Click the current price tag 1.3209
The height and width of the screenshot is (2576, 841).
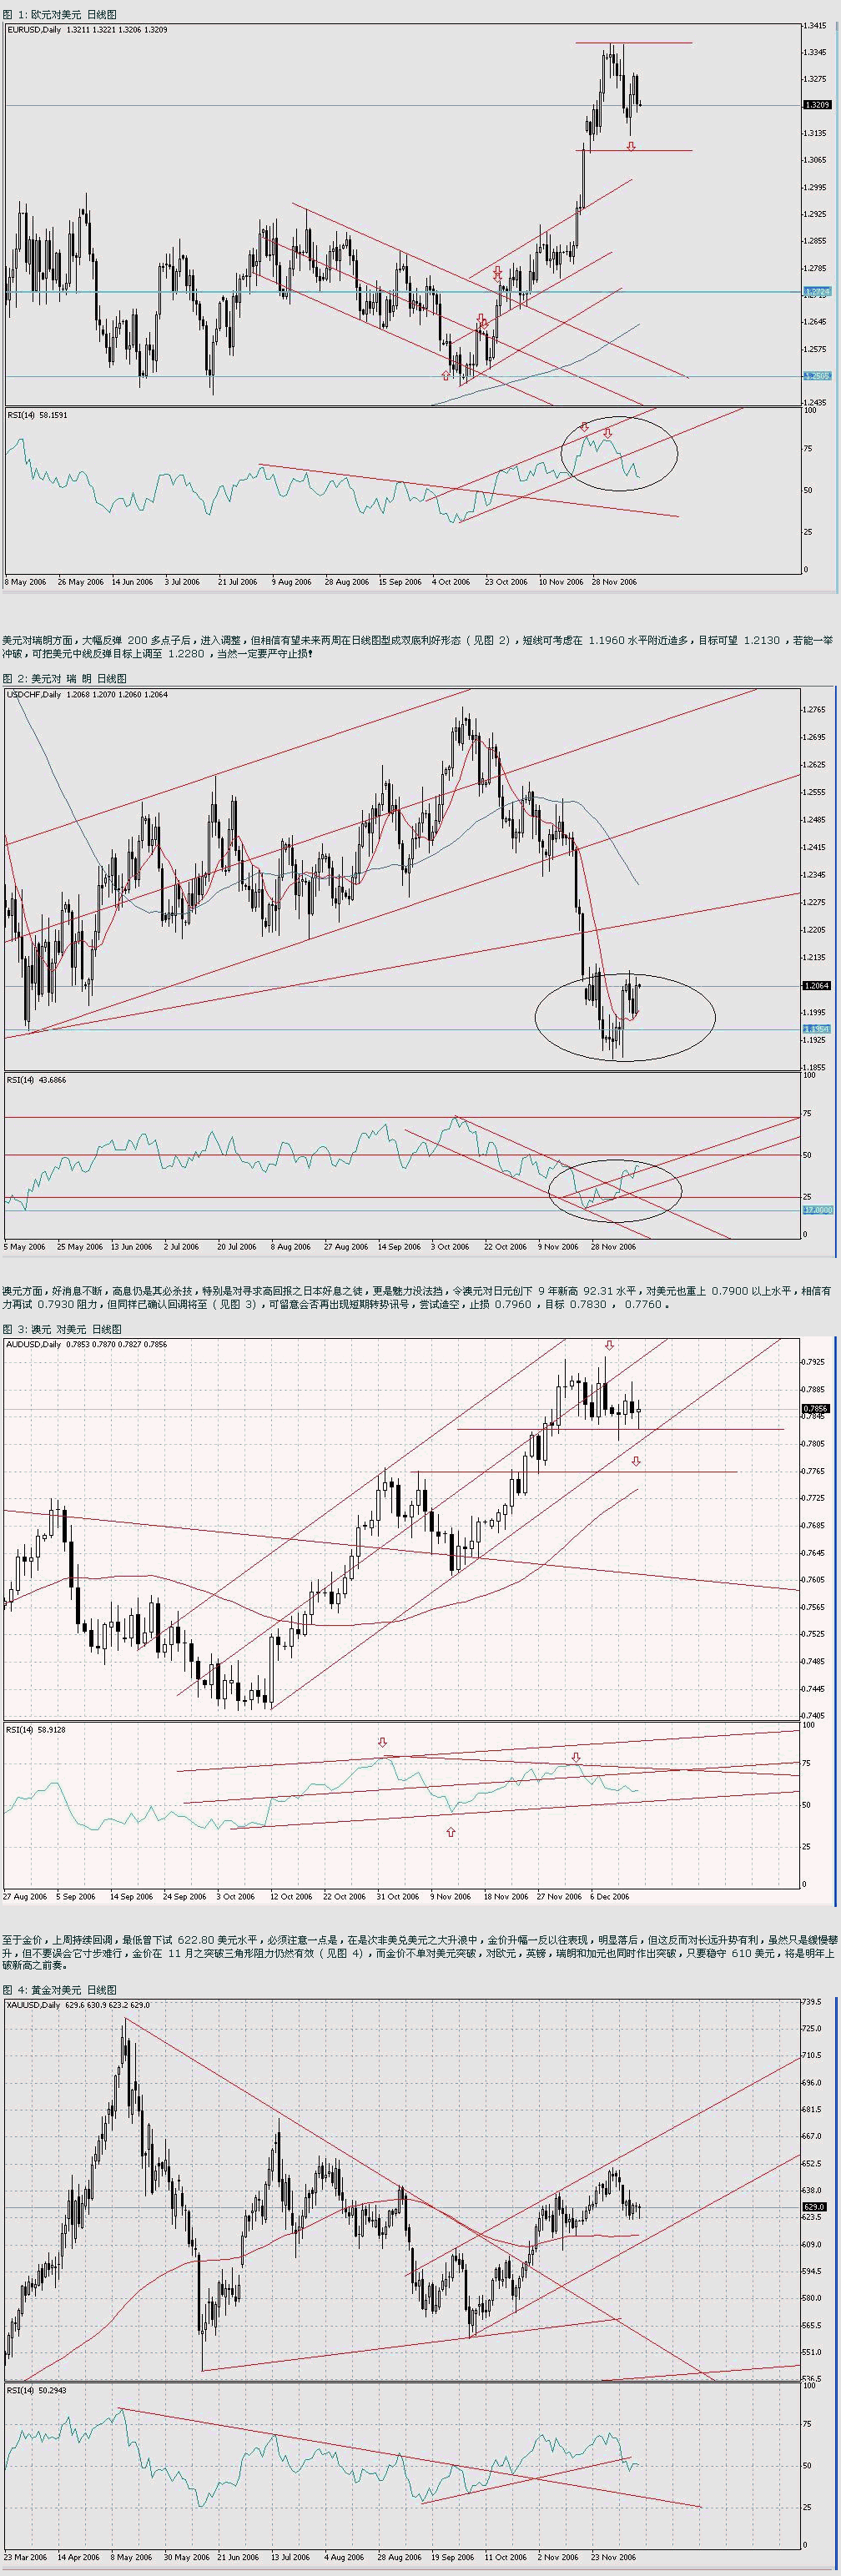point(817,104)
